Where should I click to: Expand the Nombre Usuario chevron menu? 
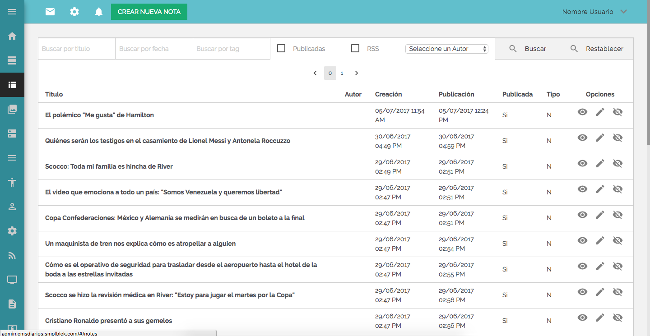tap(624, 12)
